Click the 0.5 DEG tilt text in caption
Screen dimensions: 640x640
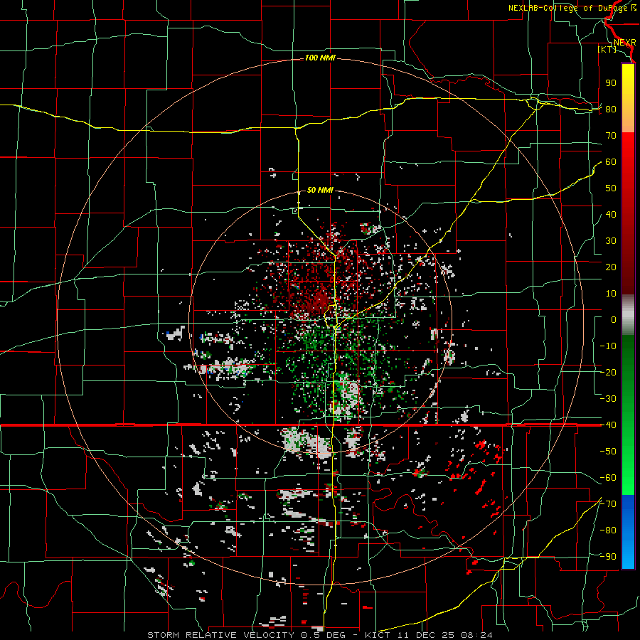click(323, 635)
